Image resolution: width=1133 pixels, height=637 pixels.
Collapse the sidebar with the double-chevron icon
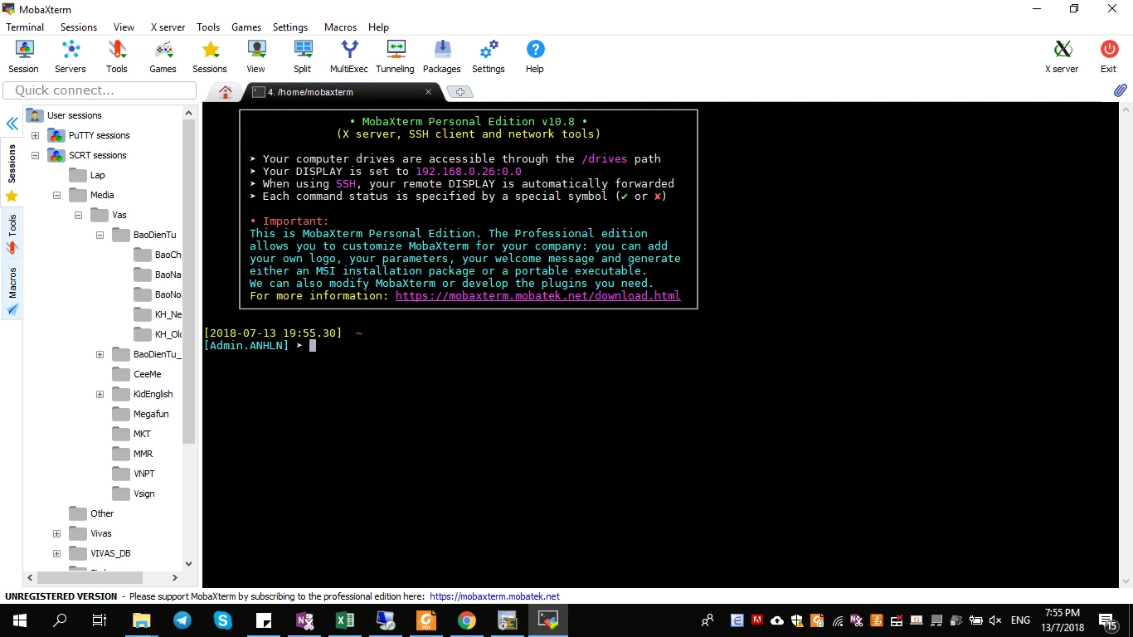tap(12, 124)
